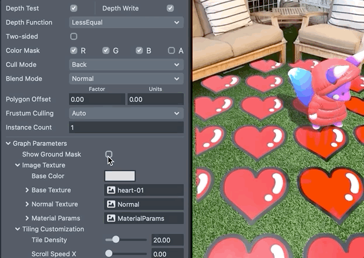Click the Frustum Culling label
This screenshot has height=258, width=364.
pyautogui.click(x=30, y=113)
